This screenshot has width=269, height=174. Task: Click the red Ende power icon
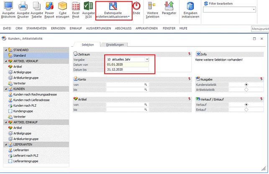[x=136, y=6]
